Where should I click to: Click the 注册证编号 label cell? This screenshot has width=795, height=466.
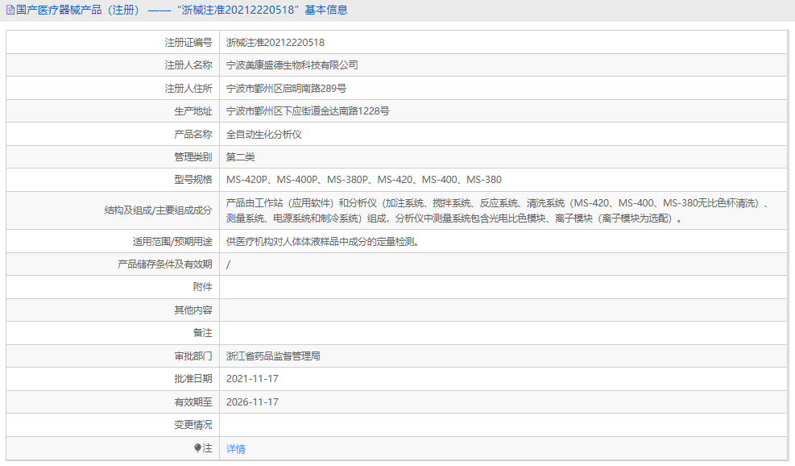[x=113, y=43]
